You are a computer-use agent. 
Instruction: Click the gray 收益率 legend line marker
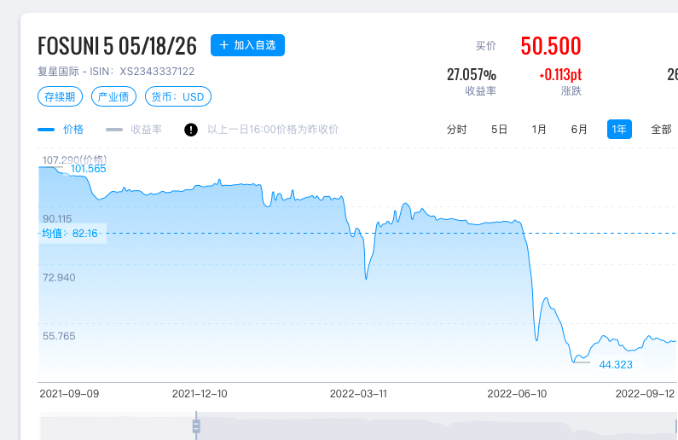(x=114, y=130)
